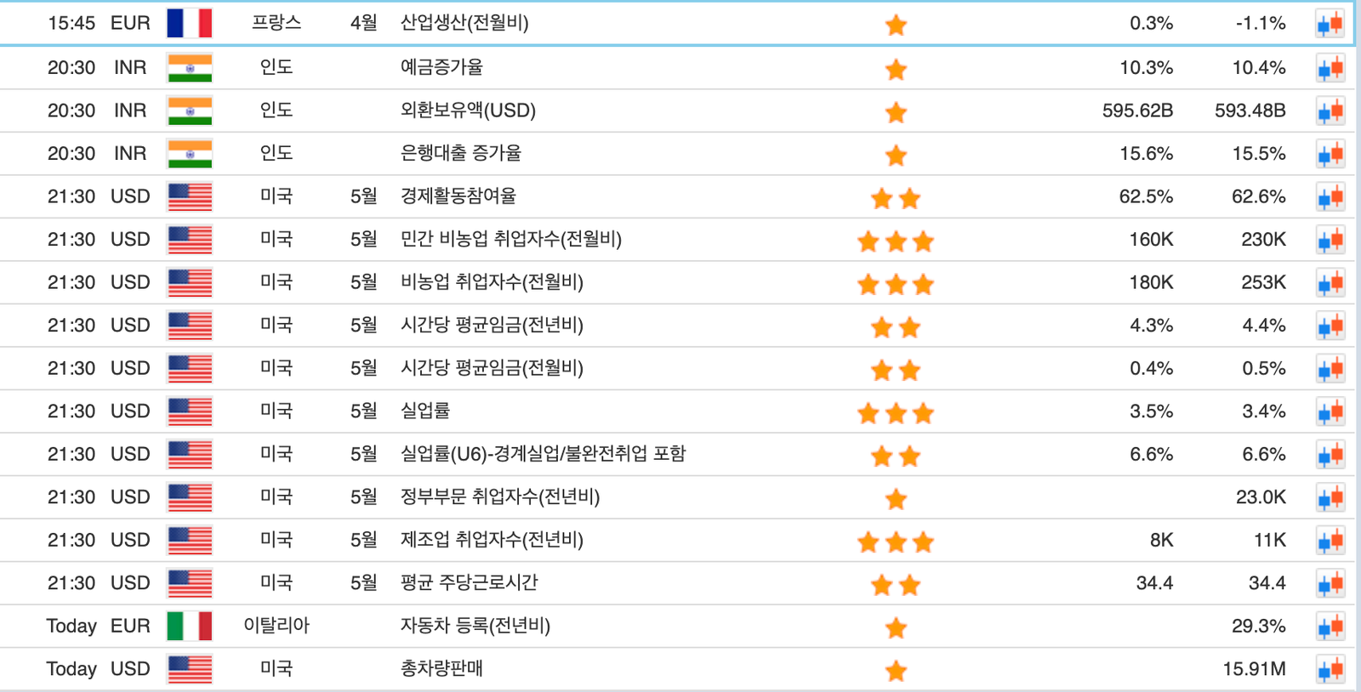View chart icon for 실업률 row
The width and height of the screenshot is (1361, 692).
coord(1330,411)
